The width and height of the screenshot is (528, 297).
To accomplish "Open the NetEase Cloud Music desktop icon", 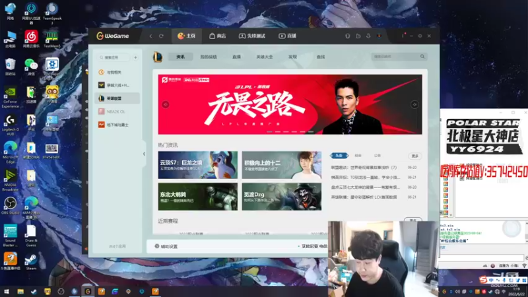I will pyautogui.click(x=31, y=39).
